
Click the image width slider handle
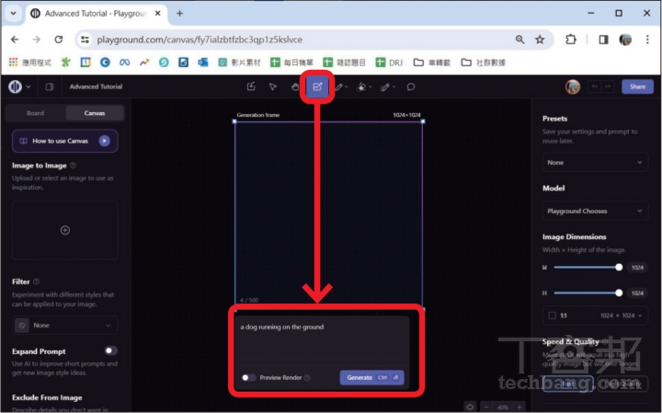click(619, 267)
